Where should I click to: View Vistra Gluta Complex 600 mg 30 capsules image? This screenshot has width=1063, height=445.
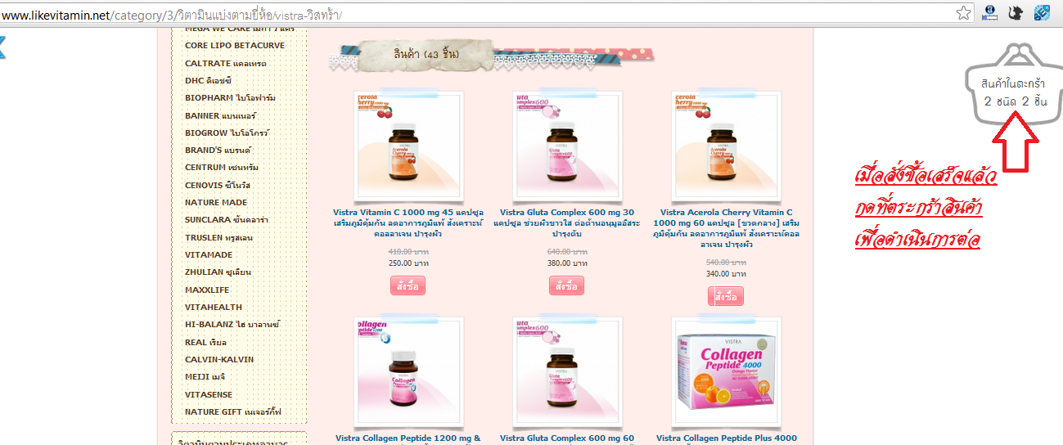(566, 145)
